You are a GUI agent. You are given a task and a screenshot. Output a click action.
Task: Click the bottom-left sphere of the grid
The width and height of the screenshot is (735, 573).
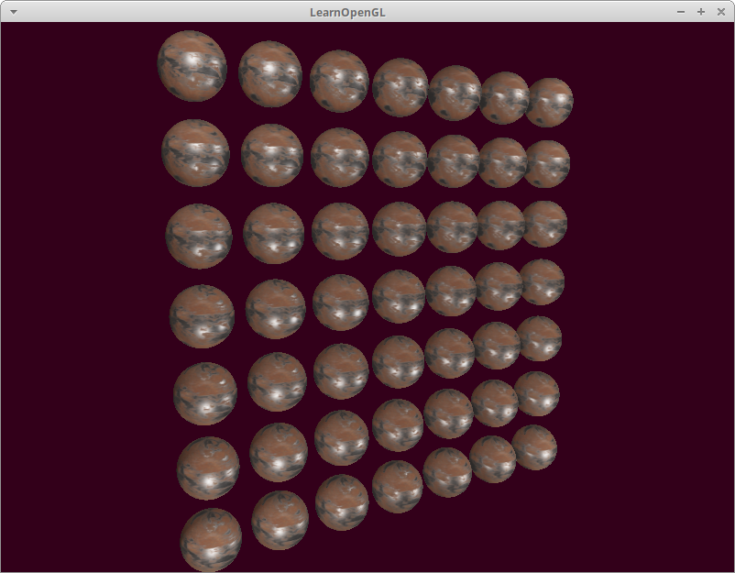pos(211,539)
